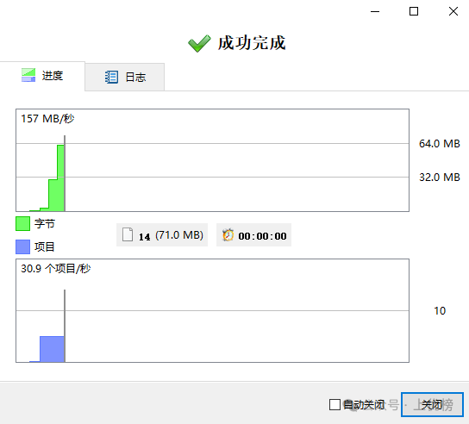The image size is (469, 424).
Task: Click the file document icon beside 14
Action: (128, 234)
